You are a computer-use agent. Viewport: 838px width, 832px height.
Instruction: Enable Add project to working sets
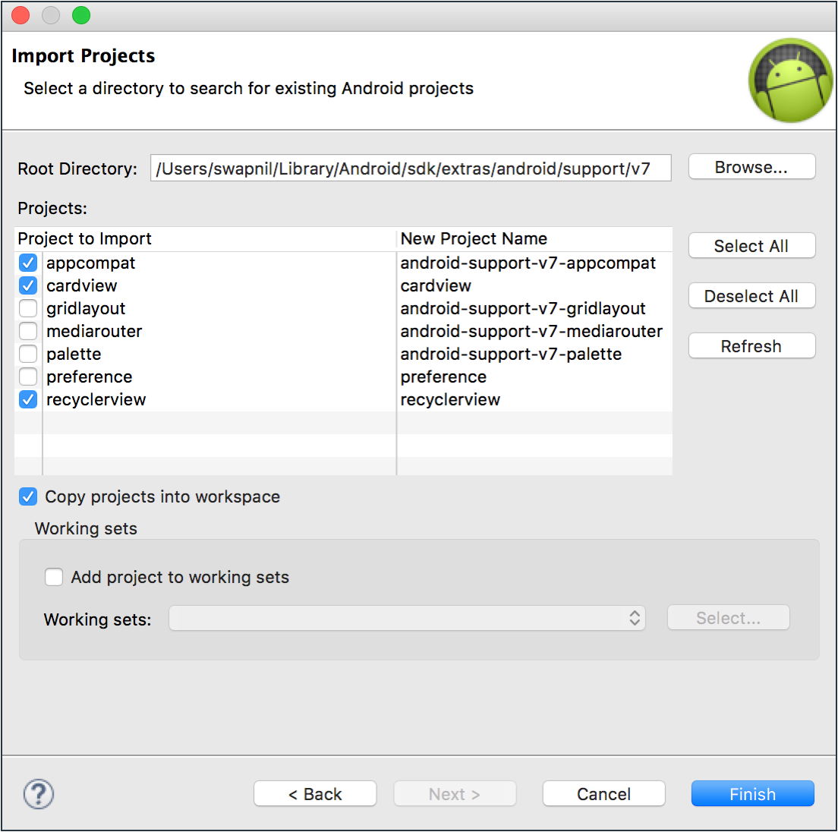(x=54, y=577)
